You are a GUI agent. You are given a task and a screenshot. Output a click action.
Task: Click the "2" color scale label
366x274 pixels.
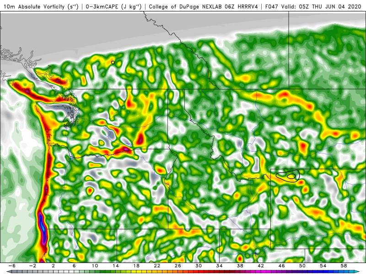pyautogui.click(x=54, y=266)
